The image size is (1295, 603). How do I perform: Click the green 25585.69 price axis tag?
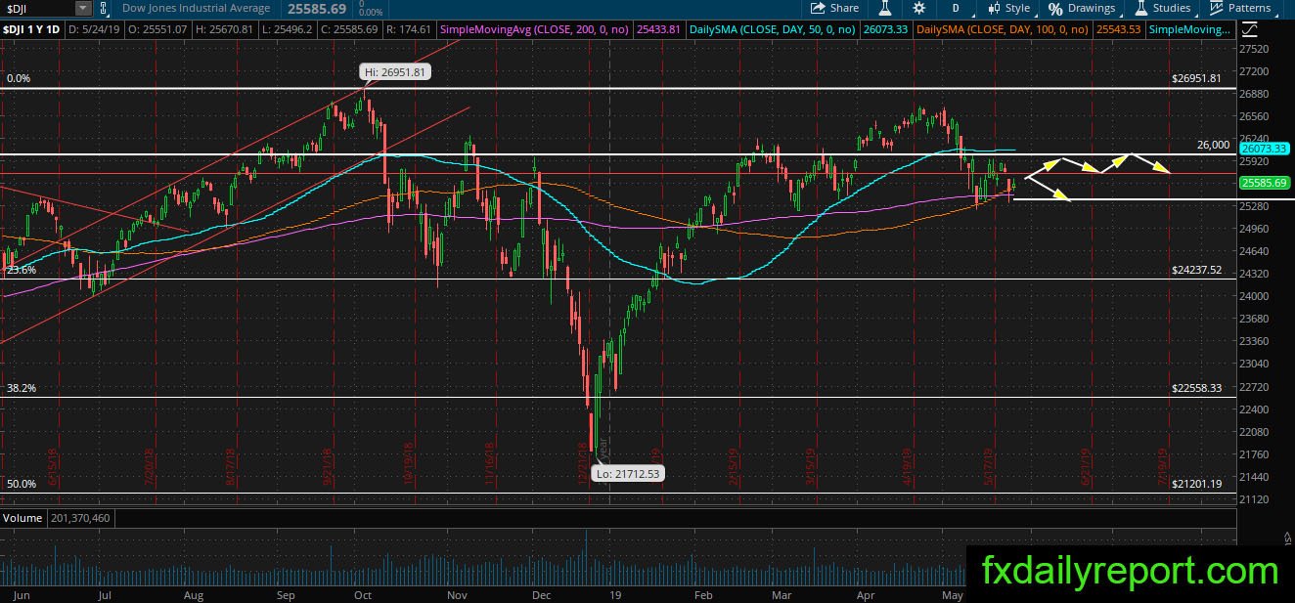pos(1262,183)
